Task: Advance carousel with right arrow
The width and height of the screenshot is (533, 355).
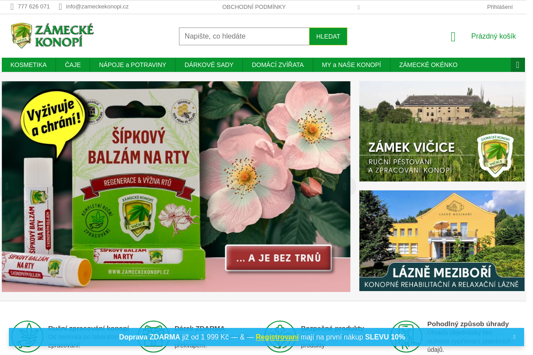Action: pyautogui.click(x=345, y=186)
